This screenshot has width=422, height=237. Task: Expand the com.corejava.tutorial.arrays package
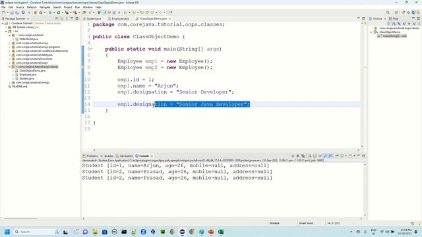point(10,43)
